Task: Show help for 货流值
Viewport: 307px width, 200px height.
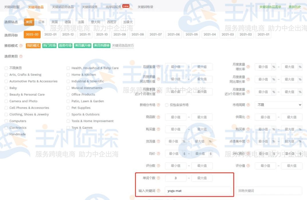Action: 159,141
